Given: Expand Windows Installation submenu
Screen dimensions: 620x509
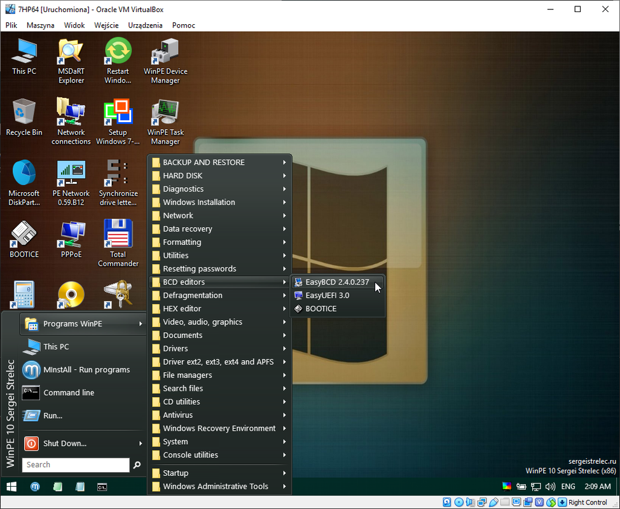Looking at the screenshot, I should tap(219, 202).
